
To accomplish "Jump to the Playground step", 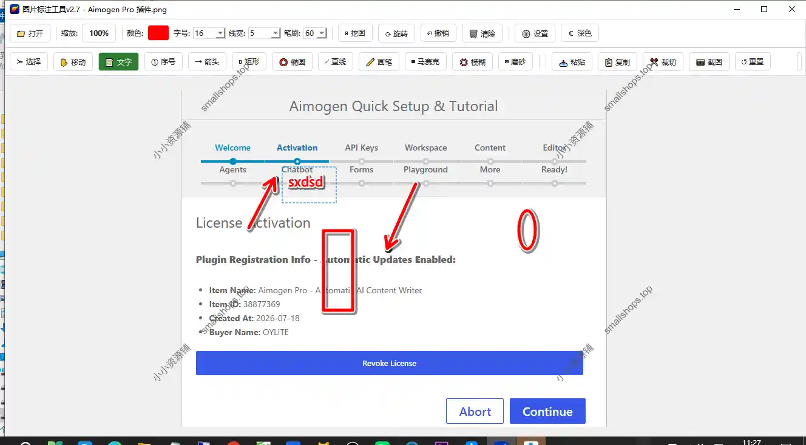I will click(425, 169).
